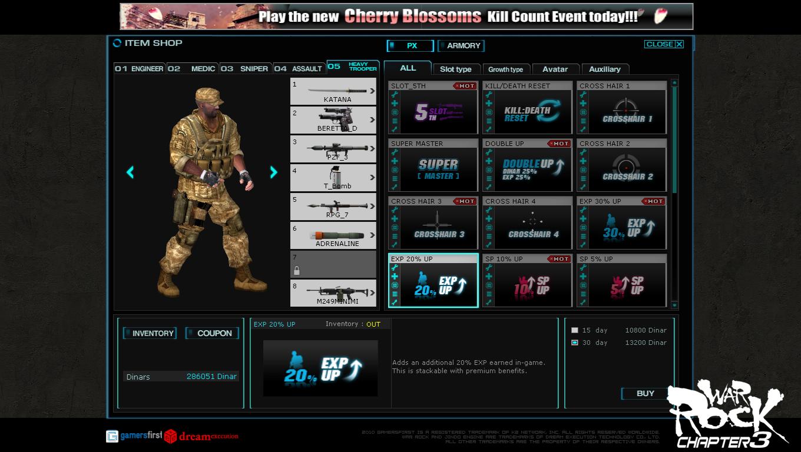Select the Katana weapon image in slot 1
The image size is (801, 452).
click(x=336, y=91)
